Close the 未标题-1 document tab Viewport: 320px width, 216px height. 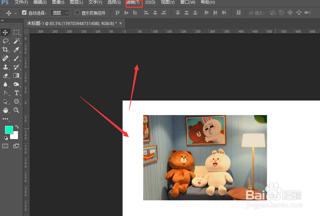(121, 23)
